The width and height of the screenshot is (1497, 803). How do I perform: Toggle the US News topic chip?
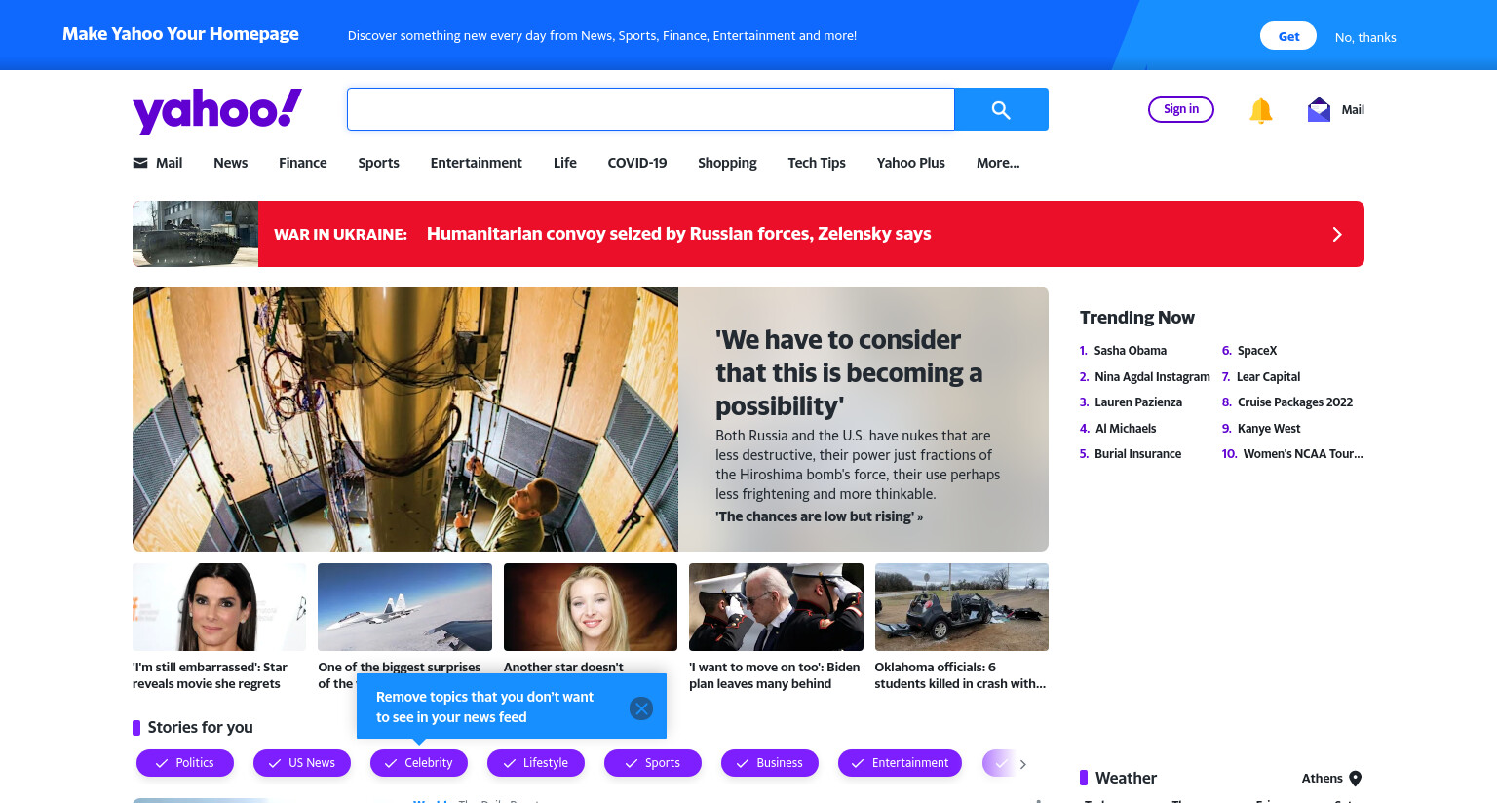302,763
